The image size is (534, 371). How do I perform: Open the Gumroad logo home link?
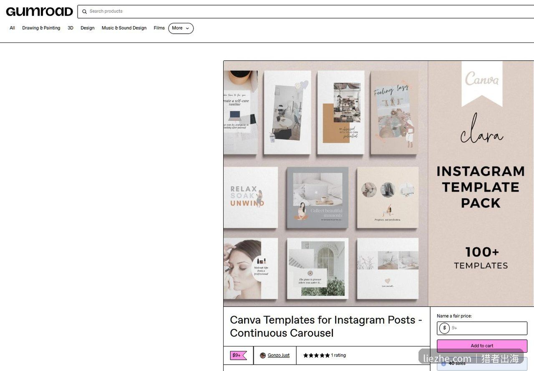point(40,12)
